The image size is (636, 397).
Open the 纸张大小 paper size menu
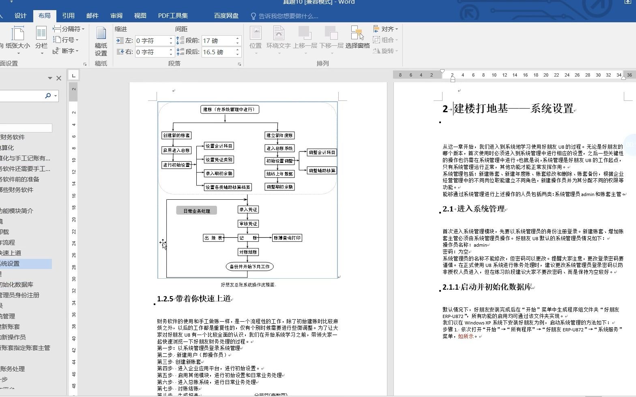pos(17,41)
